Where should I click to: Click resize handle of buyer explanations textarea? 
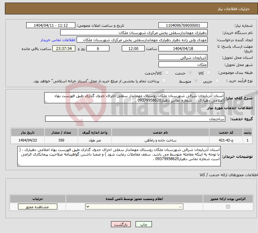[19, 164]
